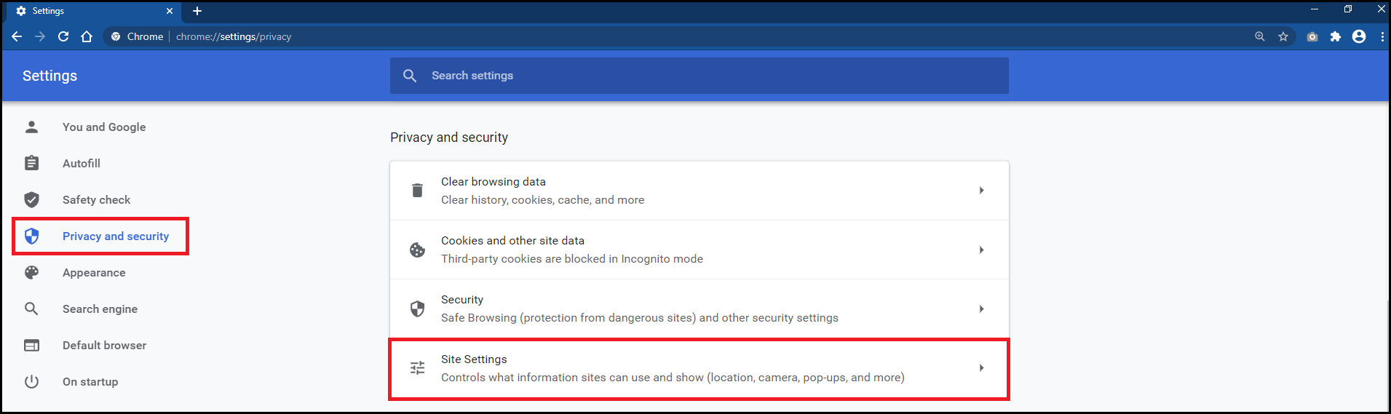Open the Extensions puzzle-piece icon
The height and width of the screenshot is (414, 1391).
1336,36
